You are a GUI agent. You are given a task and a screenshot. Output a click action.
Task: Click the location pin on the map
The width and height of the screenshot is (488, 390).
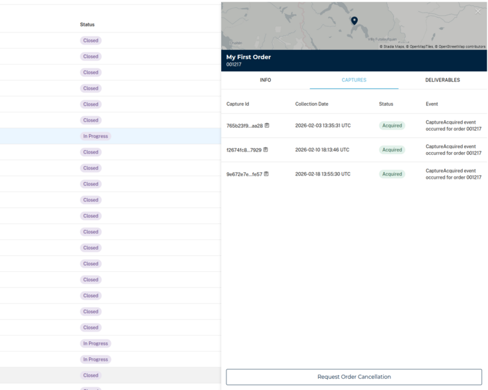tap(354, 21)
